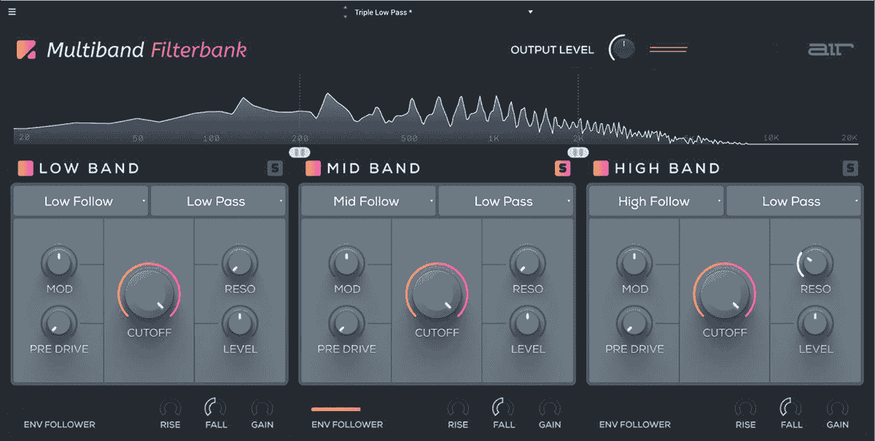The image size is (875, 441).
Task: Open the Mid Follow source dropdown
Action: pyautogui.click(x=367, y=200)
